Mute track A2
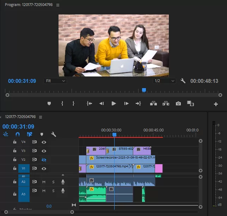 point(44,182)
